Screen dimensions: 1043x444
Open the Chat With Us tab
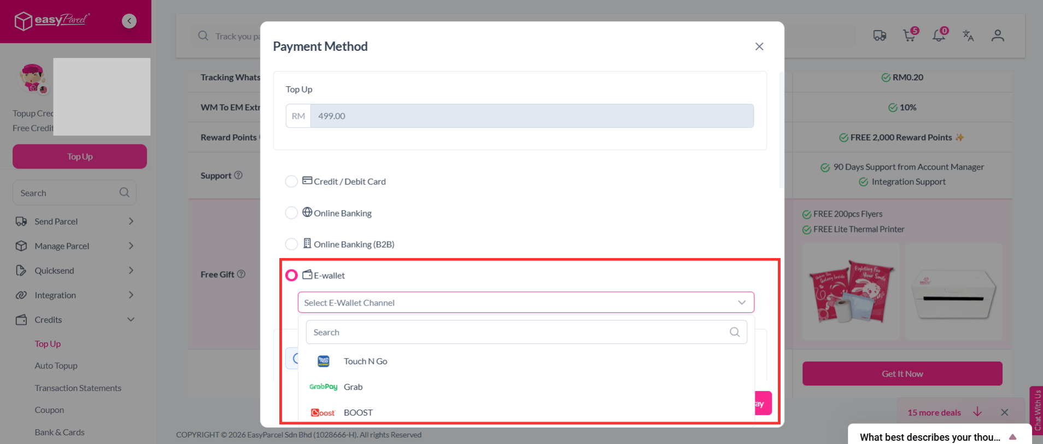[1036, 410]
